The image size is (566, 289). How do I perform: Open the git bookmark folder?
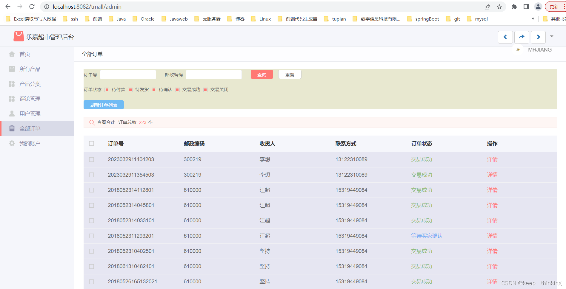point(453,19)
